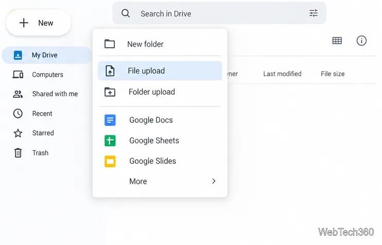The height and width of the screenshot is (245, 382).
Task: Click the yellow Google Slides icon
Action: [x=110, y=161]
